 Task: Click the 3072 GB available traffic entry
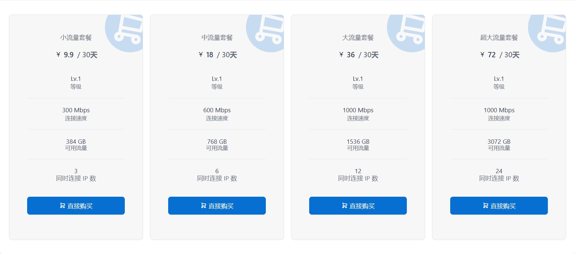[x=499, y=145]
